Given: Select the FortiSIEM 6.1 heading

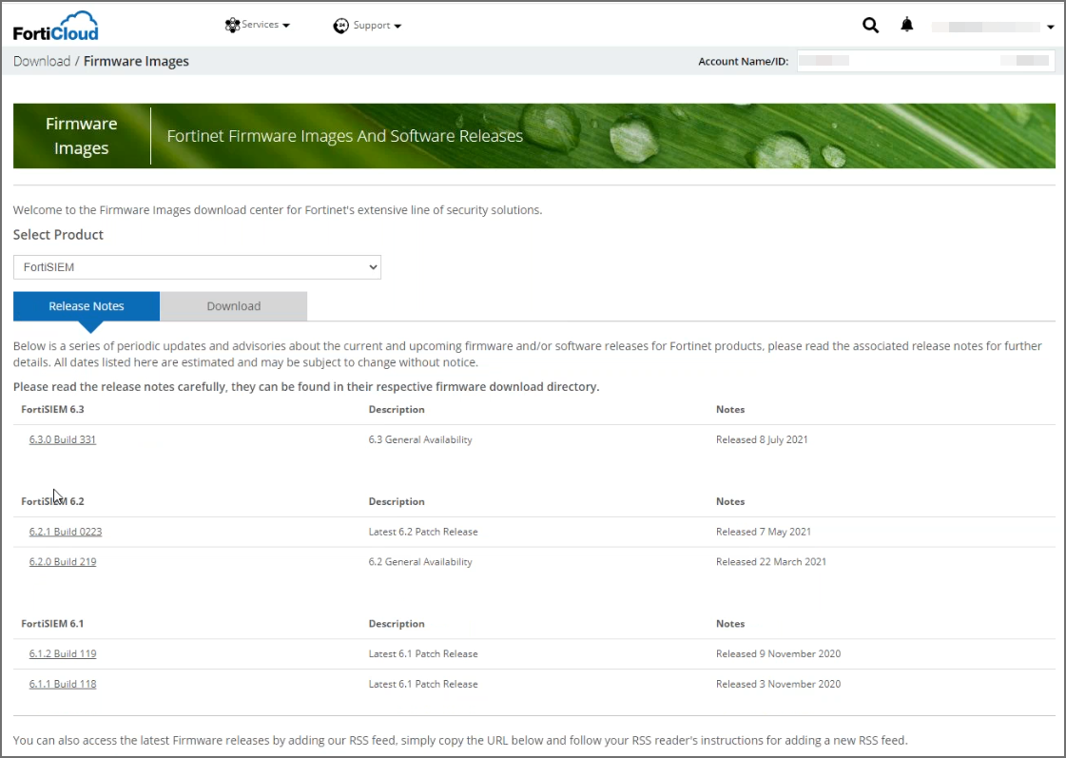Looking at the screenshot, I should click(52, 623).
